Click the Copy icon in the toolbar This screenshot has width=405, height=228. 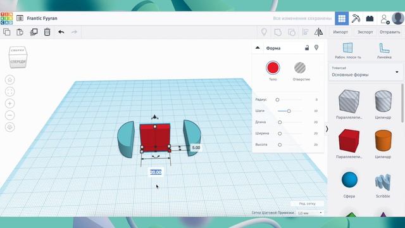click(7, 32)
